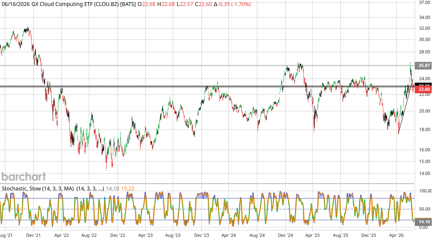The image size is (432, 240).
Task: Click the orange 15.22 stochastic value
Action: 128,188
